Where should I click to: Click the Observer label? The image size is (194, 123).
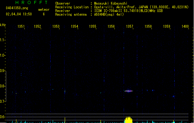click(x=63, y=3)
